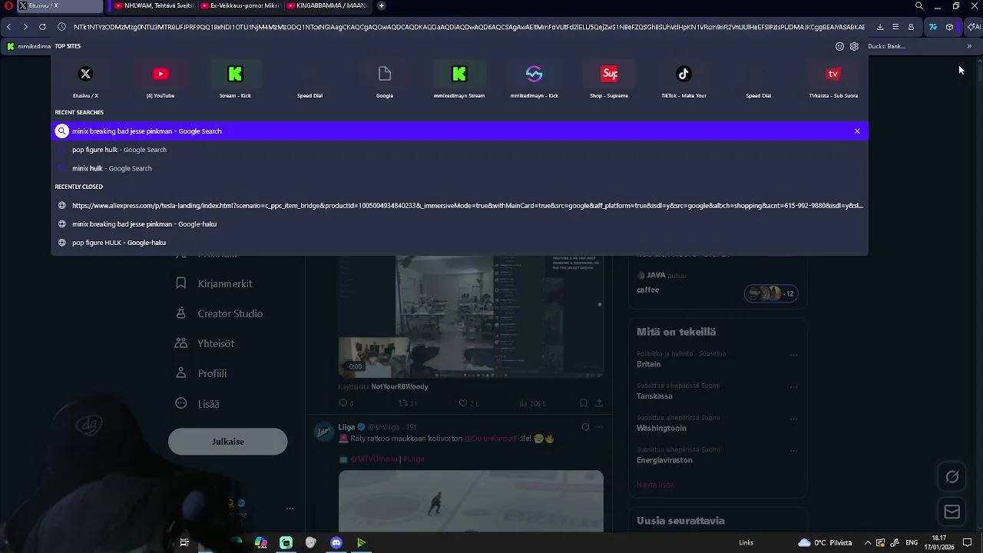
Task: Click the Julkaise post button
Action: 228,442
